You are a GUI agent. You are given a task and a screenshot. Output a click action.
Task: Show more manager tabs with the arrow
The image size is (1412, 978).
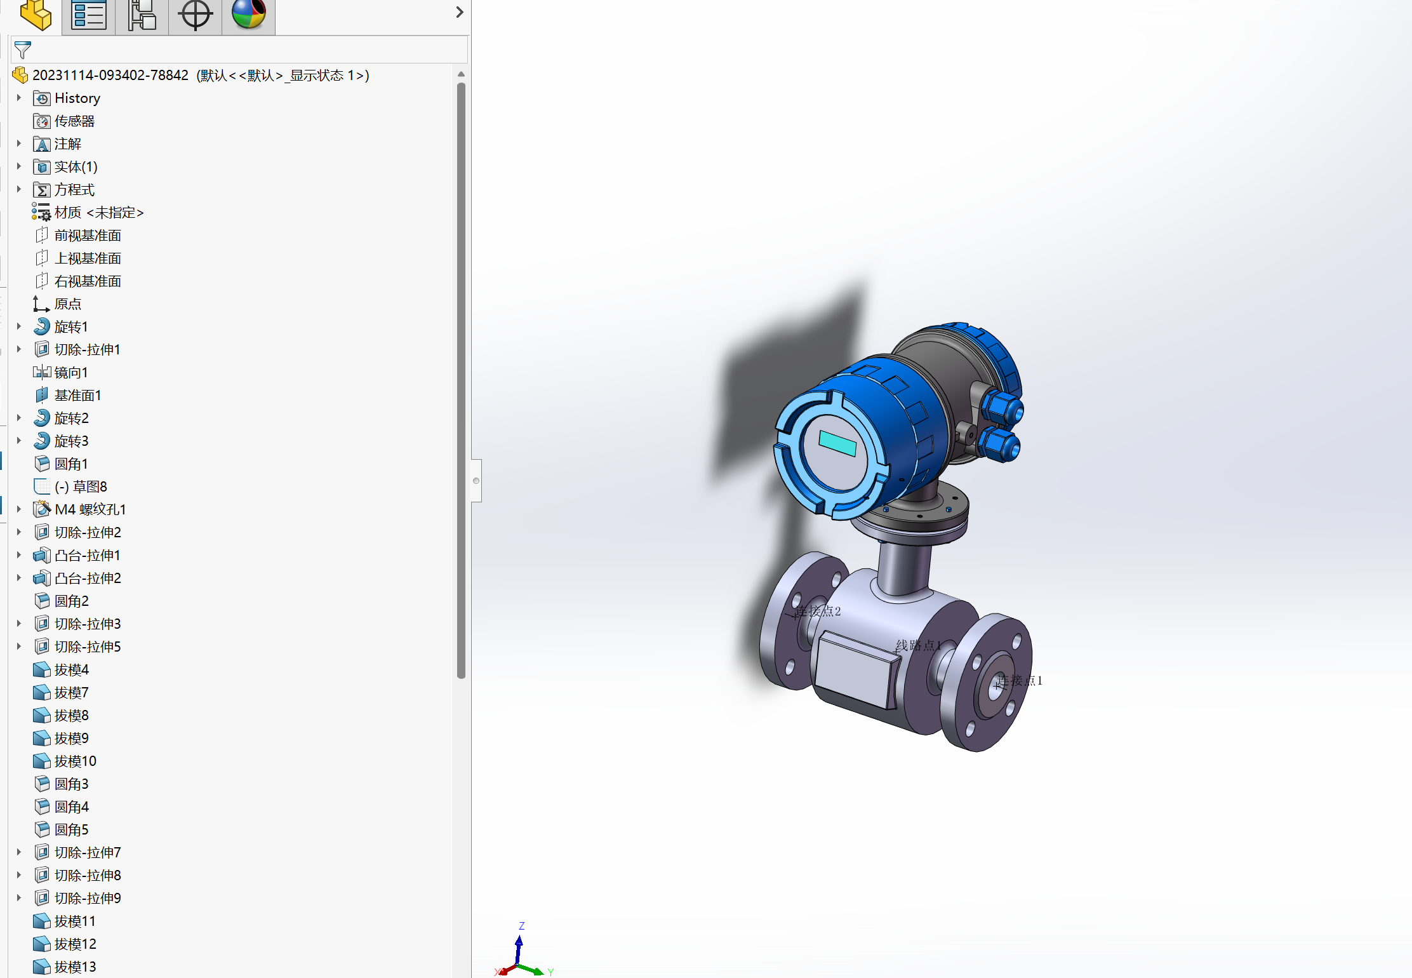tap(460, 13)
